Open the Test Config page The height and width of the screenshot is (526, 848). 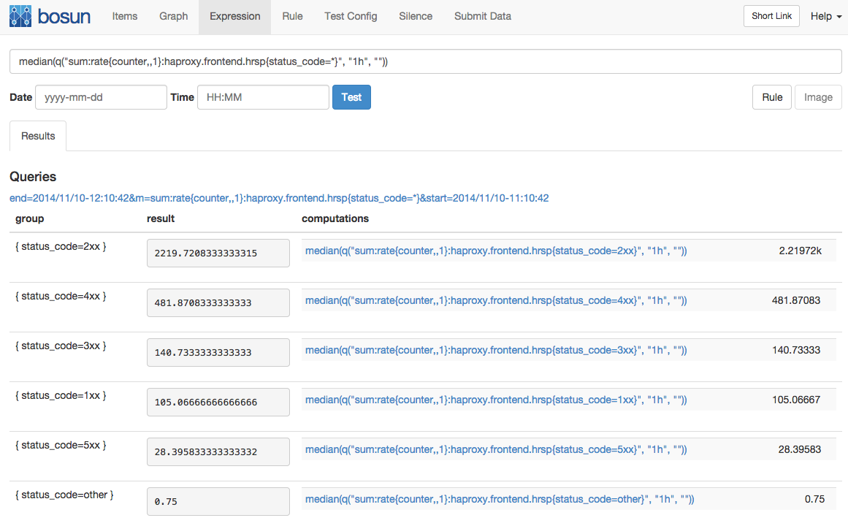pyautogui.click(x=351, y=16)
